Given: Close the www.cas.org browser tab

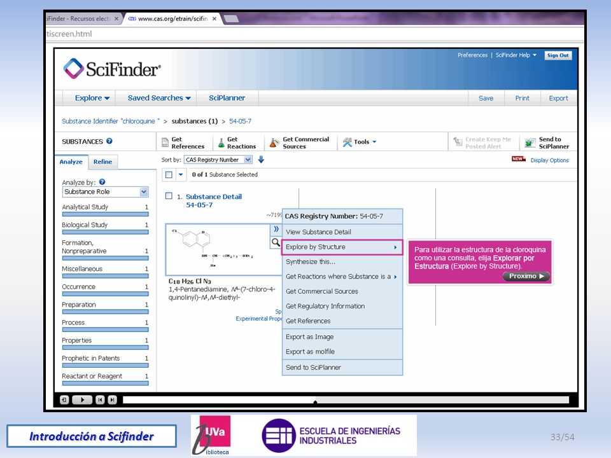Looking at the screenshot, I should point(214,18).
